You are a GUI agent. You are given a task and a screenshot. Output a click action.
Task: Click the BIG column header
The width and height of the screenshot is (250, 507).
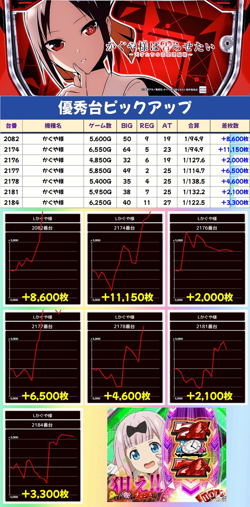tap(127, 126)
